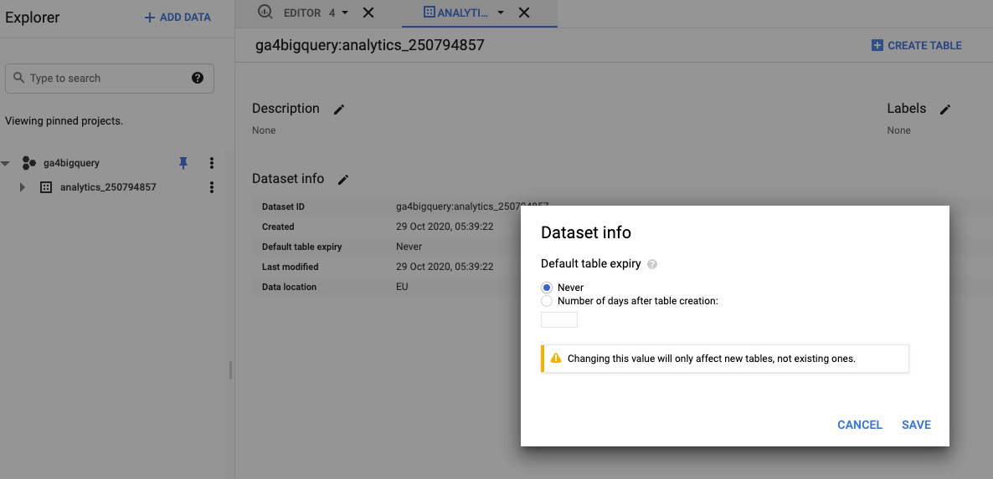
Task: Click the Add Data plus button
Action: [x=178, y=18]
